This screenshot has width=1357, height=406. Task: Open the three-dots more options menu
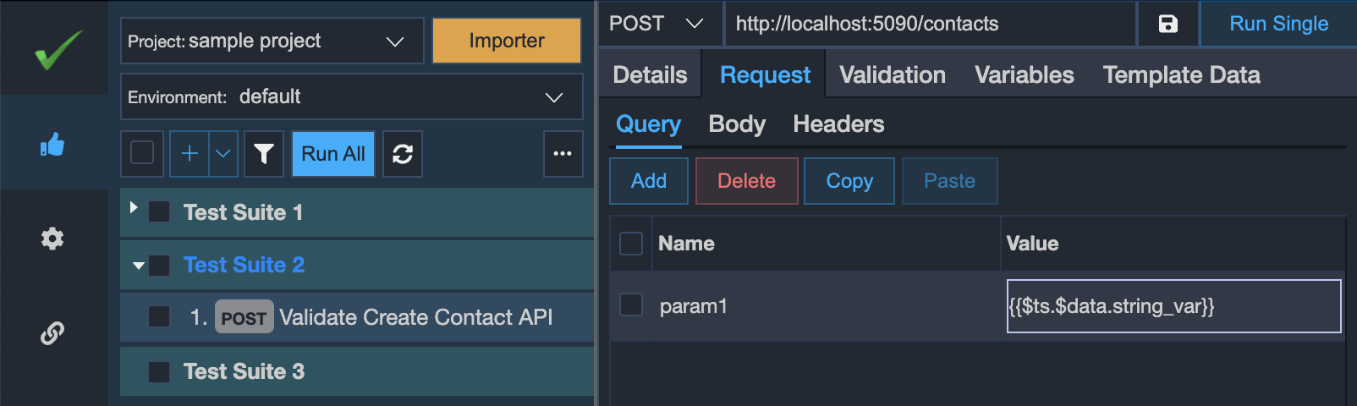563,154
